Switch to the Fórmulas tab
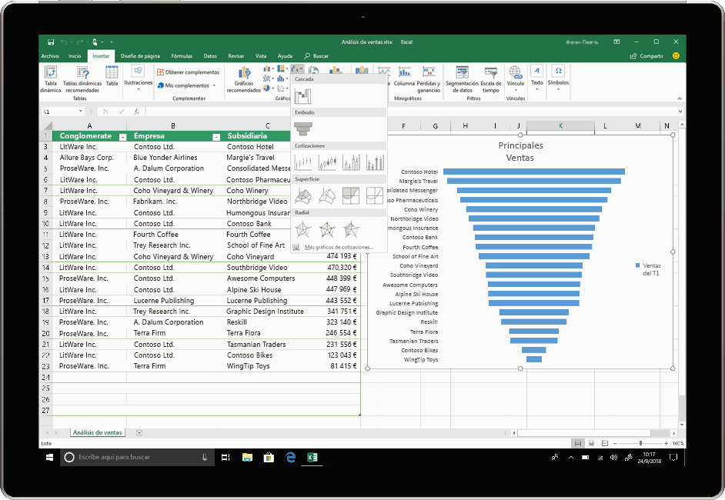The image size is (725, 500). [182, 56]
